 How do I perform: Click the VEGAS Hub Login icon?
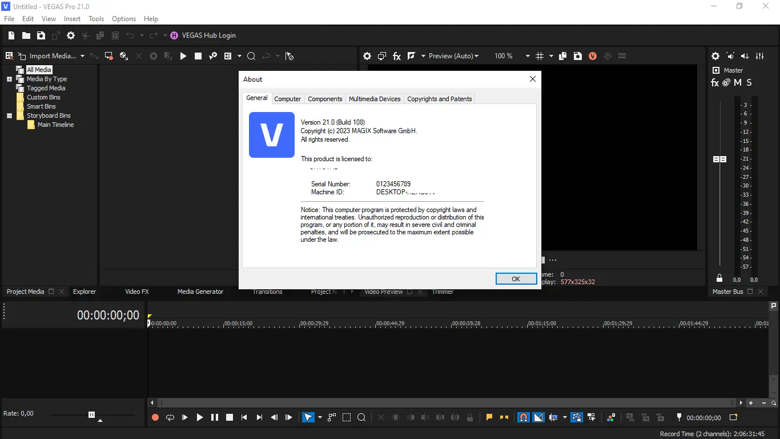(174, 35)
